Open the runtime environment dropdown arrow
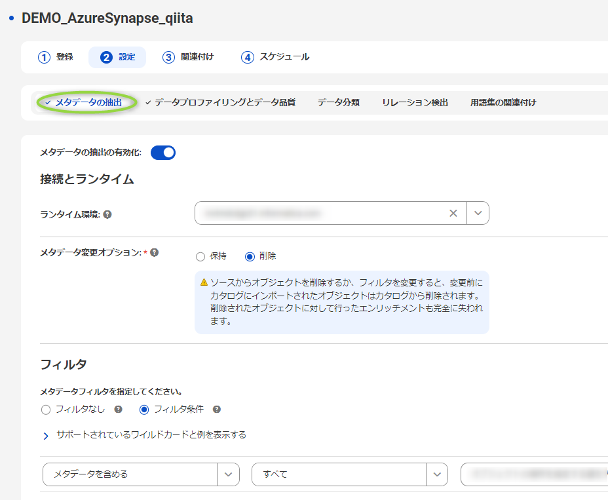 [x=478, y=213]
